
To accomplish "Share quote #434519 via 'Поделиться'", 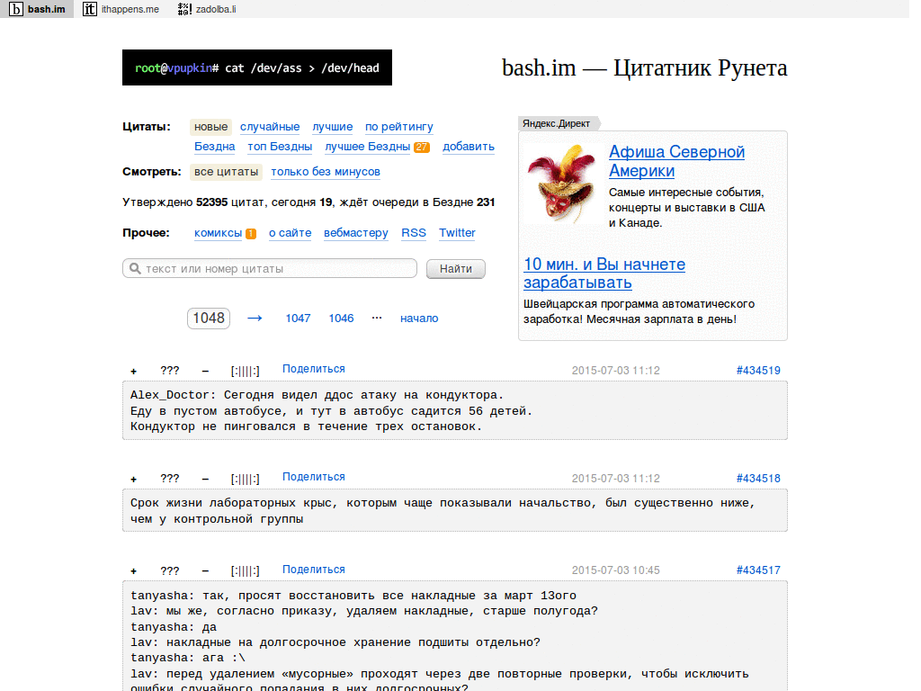I will click(x=314, y=369).
